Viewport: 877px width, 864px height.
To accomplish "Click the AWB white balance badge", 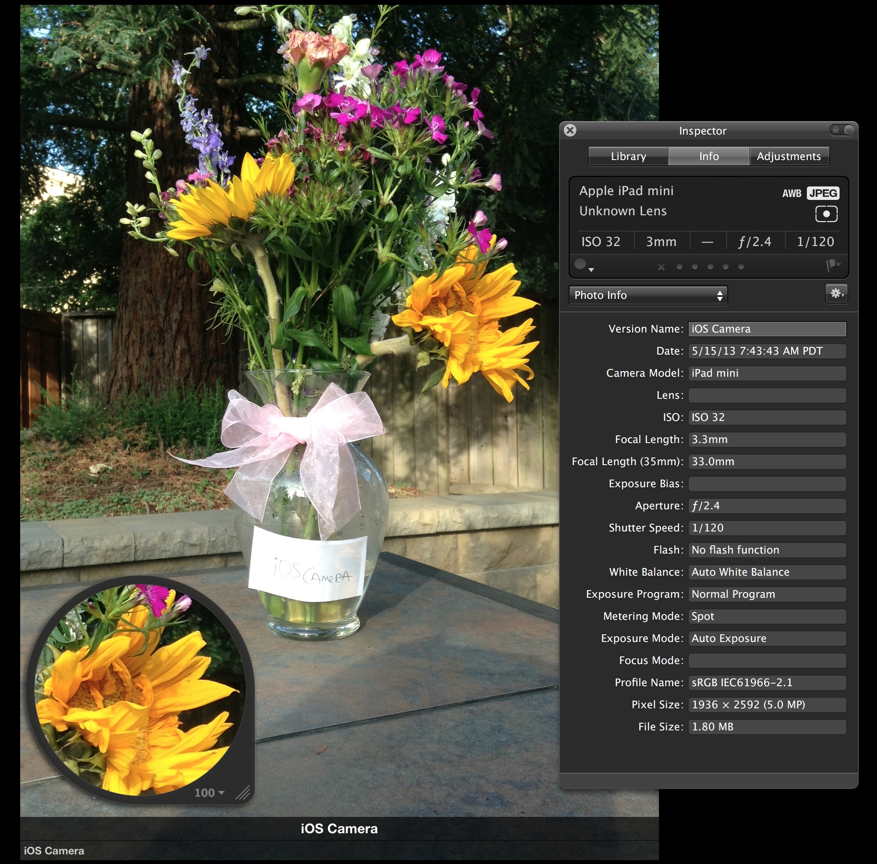I will 792,193.
